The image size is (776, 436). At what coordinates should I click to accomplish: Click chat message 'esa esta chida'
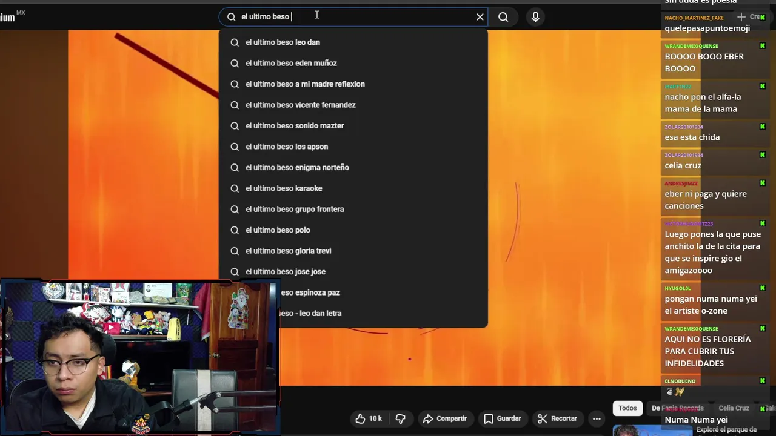pos(692,137)
